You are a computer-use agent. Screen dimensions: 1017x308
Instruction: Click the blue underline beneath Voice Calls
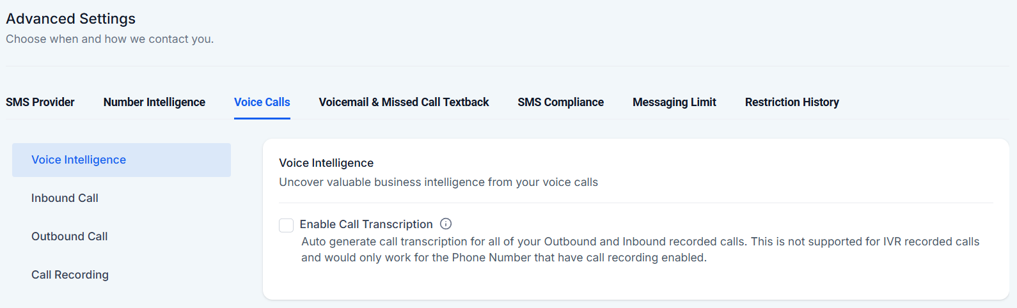pyautogui.click(x=262, y=118)
